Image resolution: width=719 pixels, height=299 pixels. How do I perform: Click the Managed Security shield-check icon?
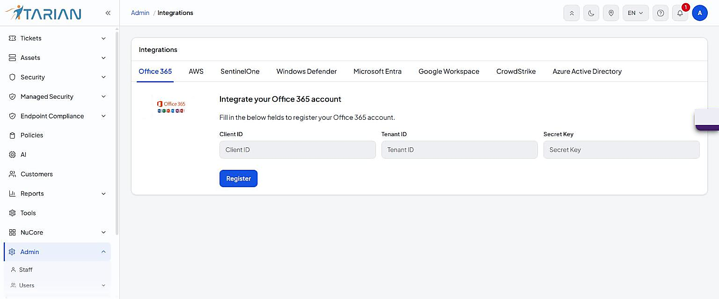(x=13, y=96)
